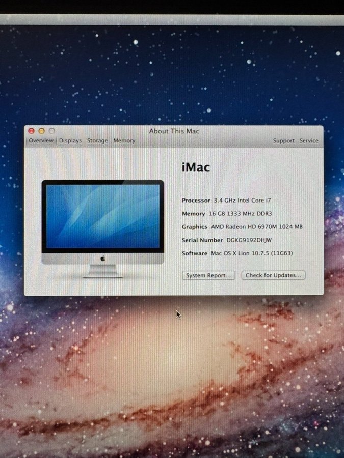Minimize window with the yellow button
This screenshot has width=344, height=458.
(42, 131)
